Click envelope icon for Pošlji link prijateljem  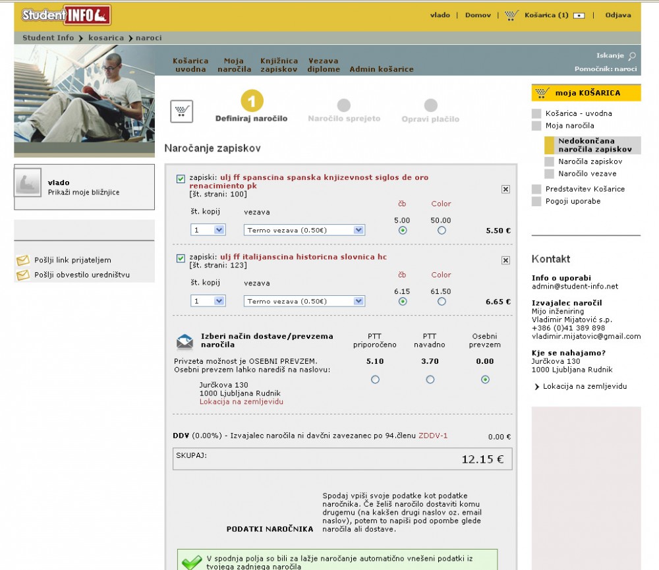coord(23,260)
